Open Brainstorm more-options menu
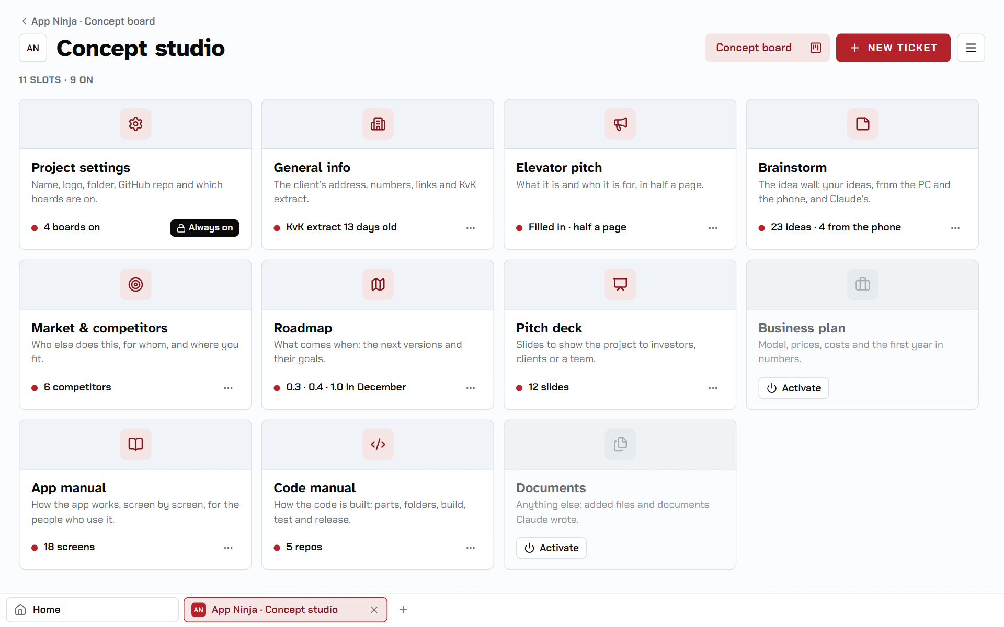 tap(955, 228)
